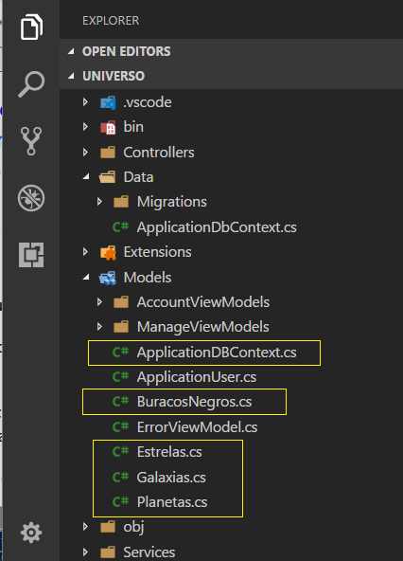
Task: Open Galaxias.cs file
Action: [171, 477]
